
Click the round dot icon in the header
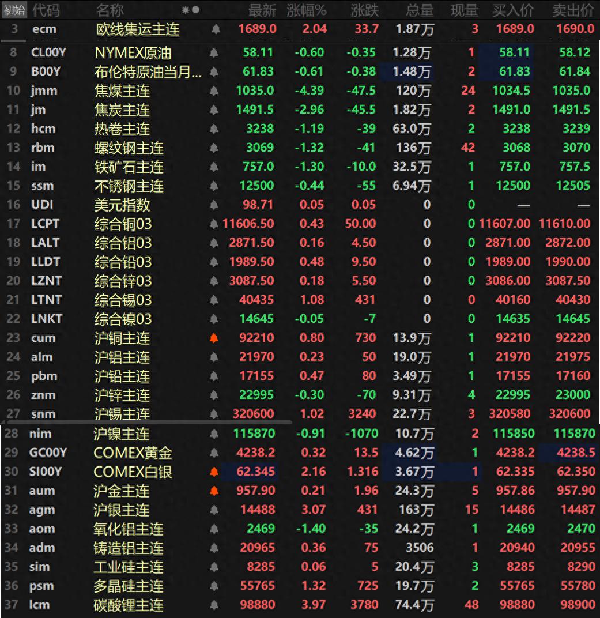pos(196,10)
